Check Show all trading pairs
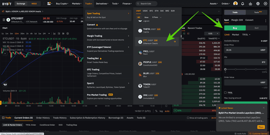270x135 pixels. click(x=188, y=118)
